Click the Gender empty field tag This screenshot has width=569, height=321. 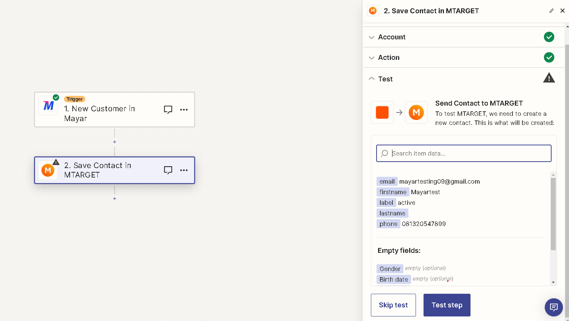tap(390, 269)
